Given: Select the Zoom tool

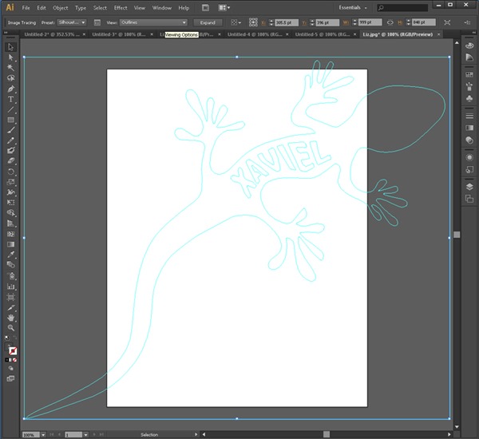Looking at the screenshot, I should click(10, 328).
